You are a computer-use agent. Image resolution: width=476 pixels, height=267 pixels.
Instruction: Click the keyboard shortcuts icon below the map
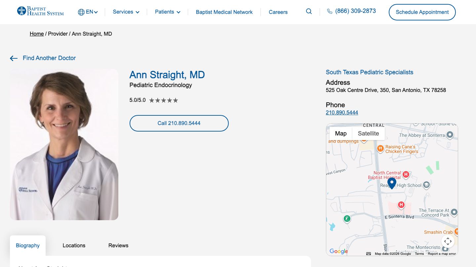coord(368,253)
